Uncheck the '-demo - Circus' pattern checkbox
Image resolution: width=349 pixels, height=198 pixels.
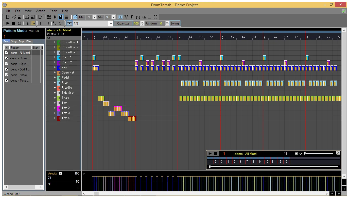point(7,58)
